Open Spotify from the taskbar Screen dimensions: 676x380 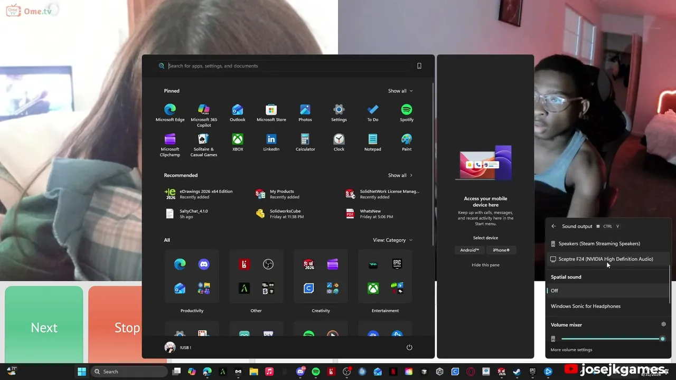pos(316,372)
